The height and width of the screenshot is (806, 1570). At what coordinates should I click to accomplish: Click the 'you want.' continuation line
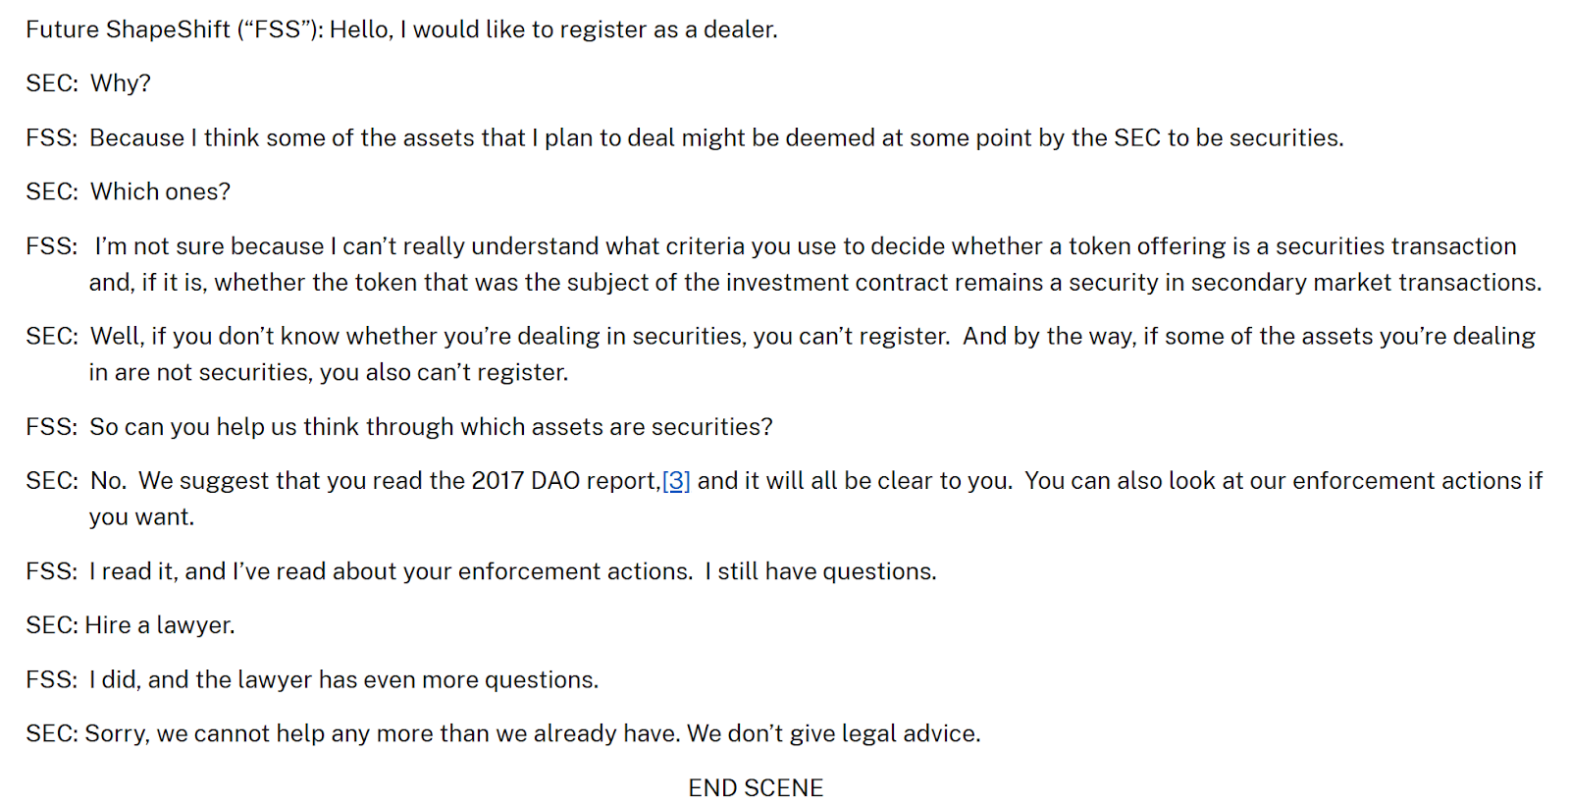(142, 517)
